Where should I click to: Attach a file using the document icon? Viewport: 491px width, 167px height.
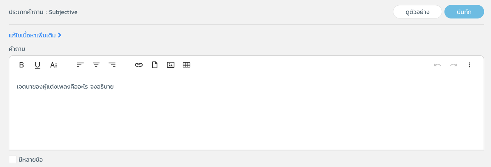(155, 65)
